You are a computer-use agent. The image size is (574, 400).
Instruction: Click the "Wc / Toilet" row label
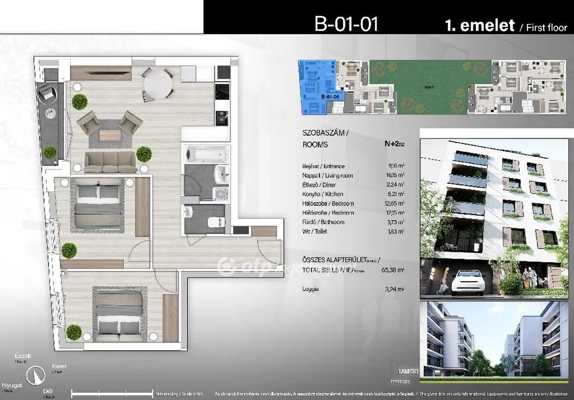(x=315, y=231)
